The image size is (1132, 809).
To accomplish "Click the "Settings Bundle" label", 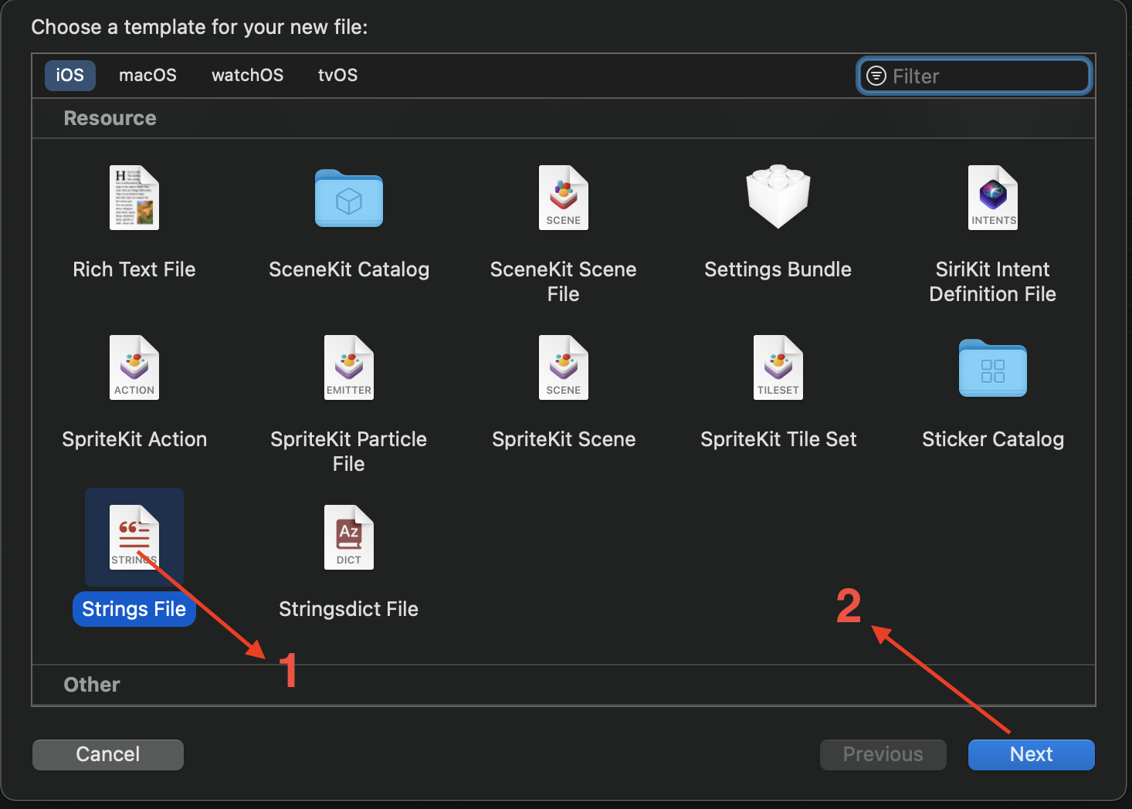I will pyautogui.click(x=778, y=269).
